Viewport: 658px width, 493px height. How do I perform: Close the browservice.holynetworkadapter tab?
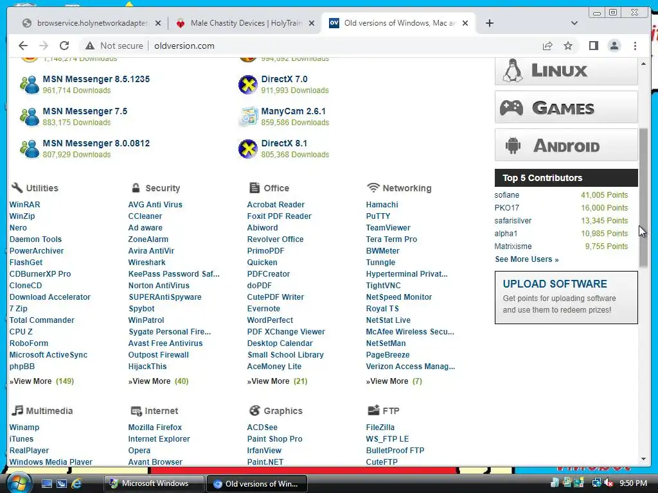(158, 24)
